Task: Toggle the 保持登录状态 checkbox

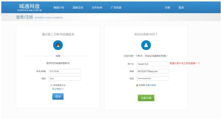Action: pos(51,85)
